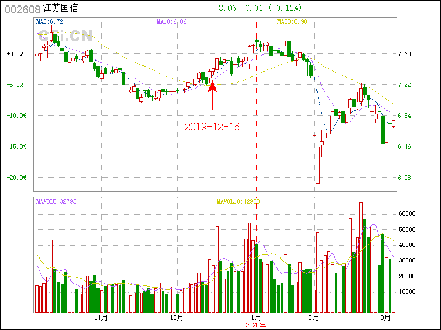Select the MA10:6.86 indicator label

click(171, 21)
